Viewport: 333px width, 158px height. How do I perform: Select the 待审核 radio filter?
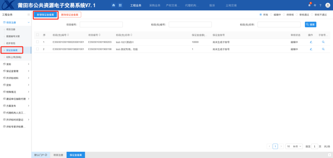(x=284, y=15)
